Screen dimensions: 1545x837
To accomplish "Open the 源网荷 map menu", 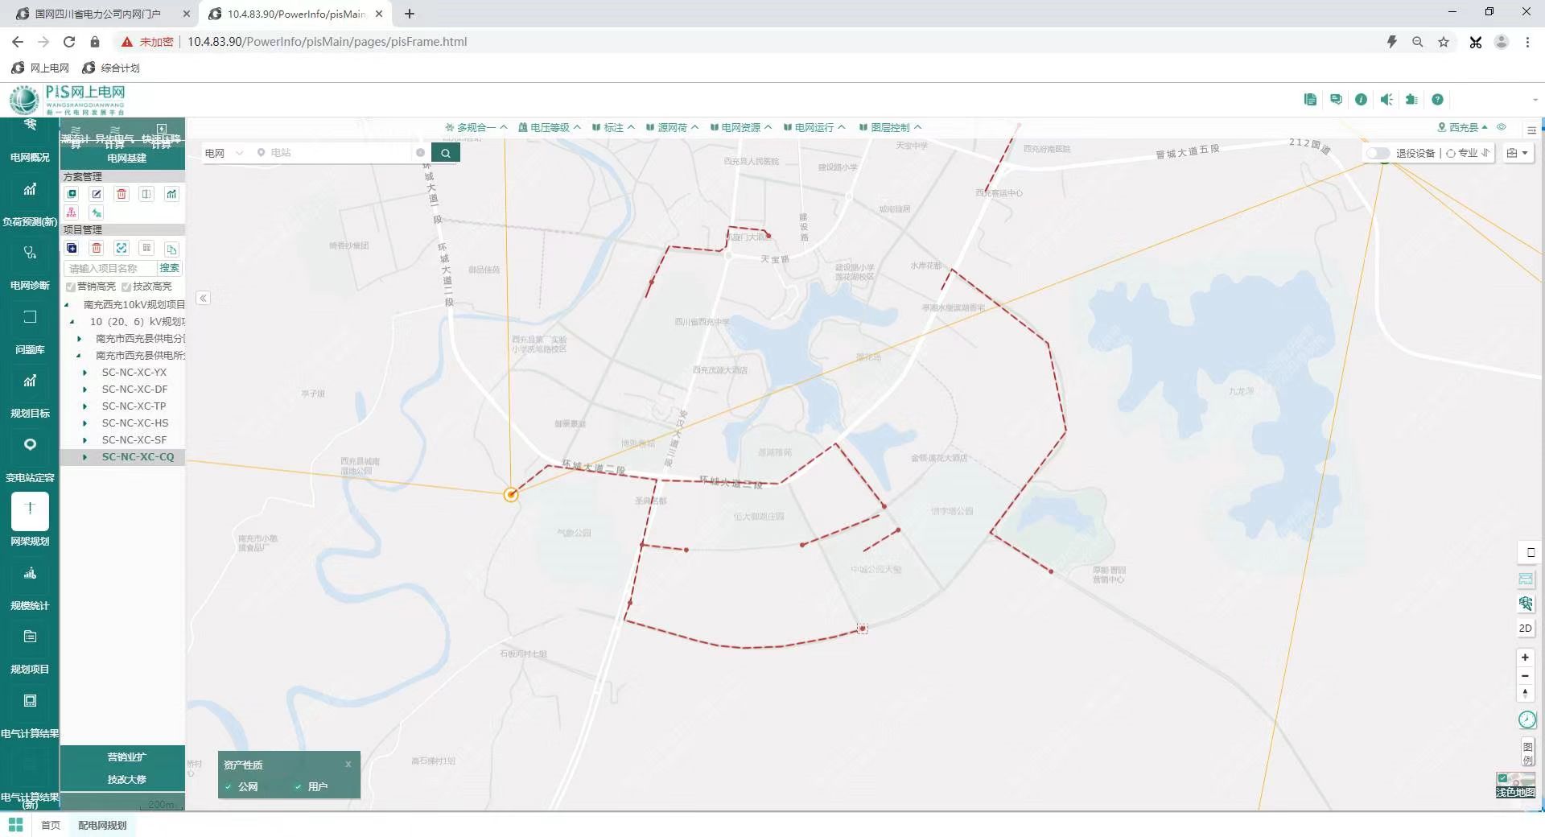I will [672, 127].
